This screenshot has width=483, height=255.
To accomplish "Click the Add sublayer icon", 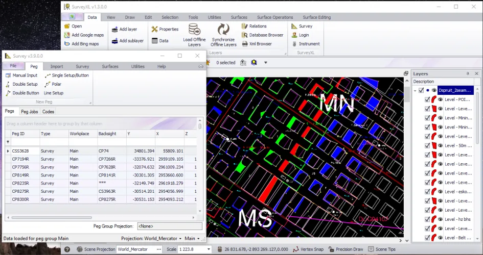I will point(114,41).
